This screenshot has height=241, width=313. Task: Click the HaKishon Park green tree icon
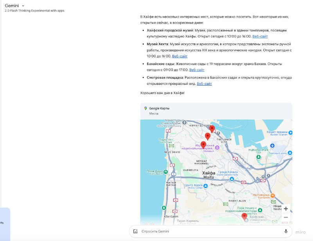pyautogui.click(x=259, y=157)
